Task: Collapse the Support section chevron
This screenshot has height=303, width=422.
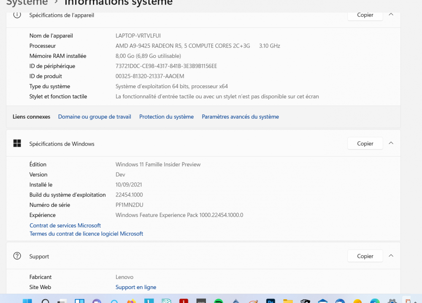Action: [x=391, y=256]
